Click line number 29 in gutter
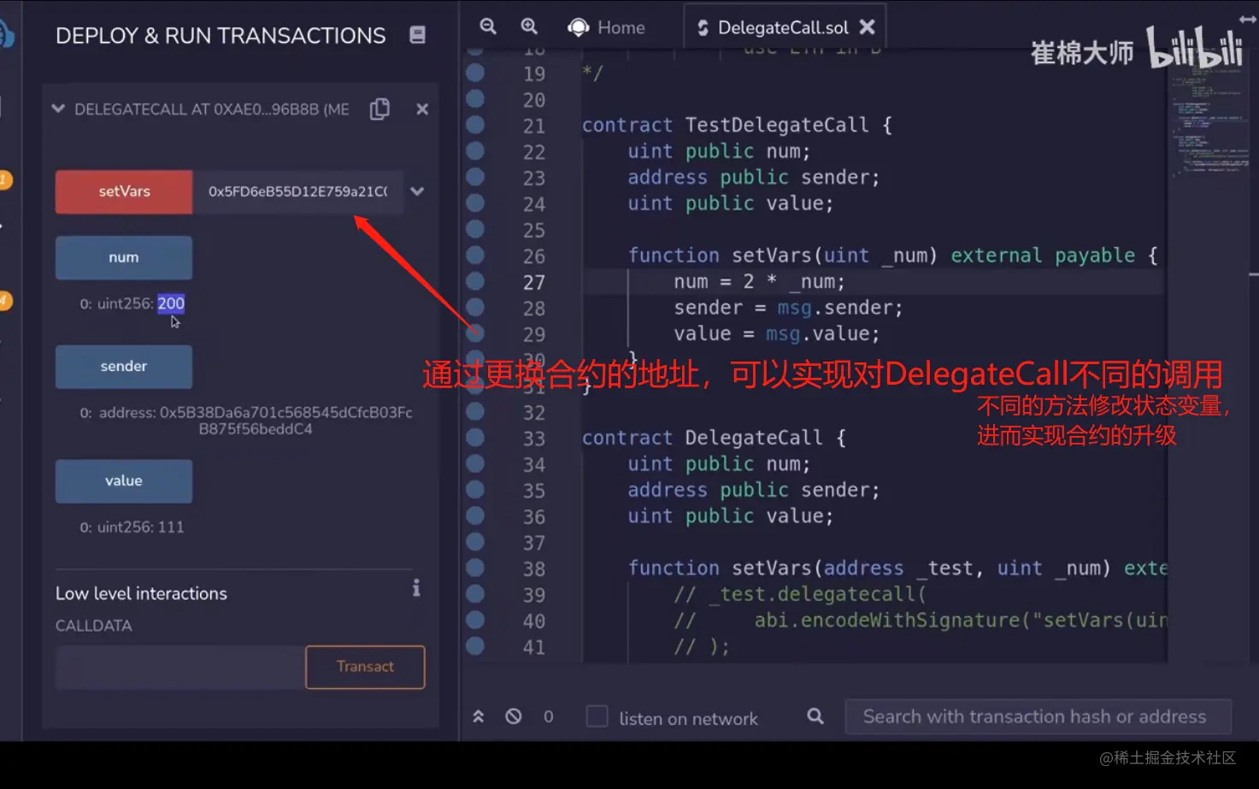Screen dimensions: 1259x789 (534, 334)
